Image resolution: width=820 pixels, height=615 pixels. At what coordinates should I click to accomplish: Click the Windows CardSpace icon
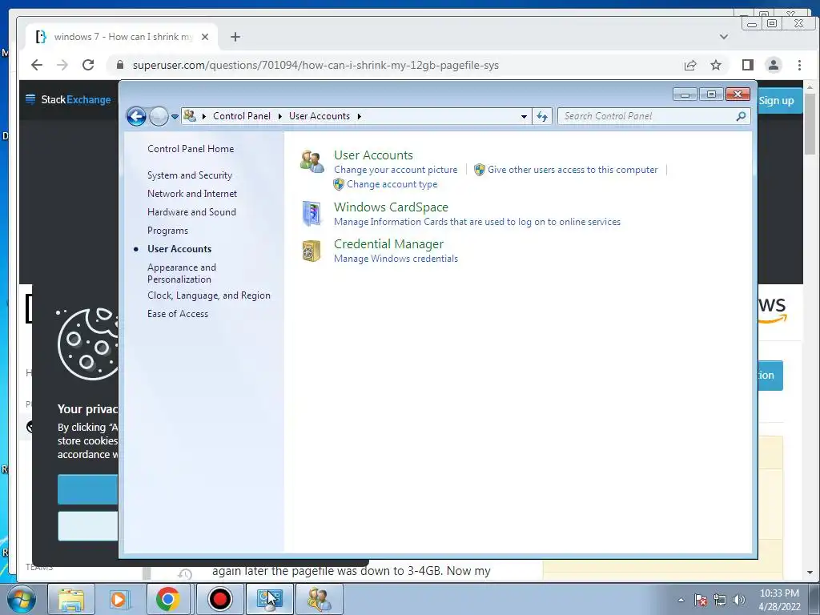tap(312, 213)
